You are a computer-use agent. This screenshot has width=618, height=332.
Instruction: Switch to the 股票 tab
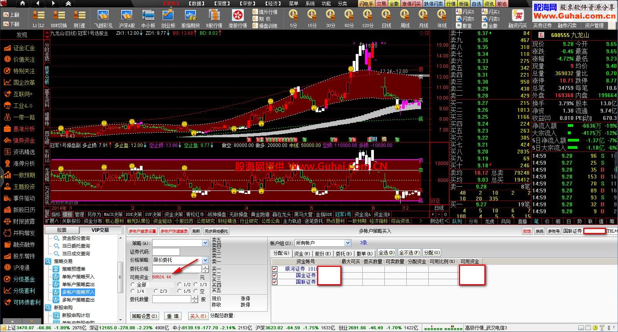pyautogui.click(x=62, y=230)
